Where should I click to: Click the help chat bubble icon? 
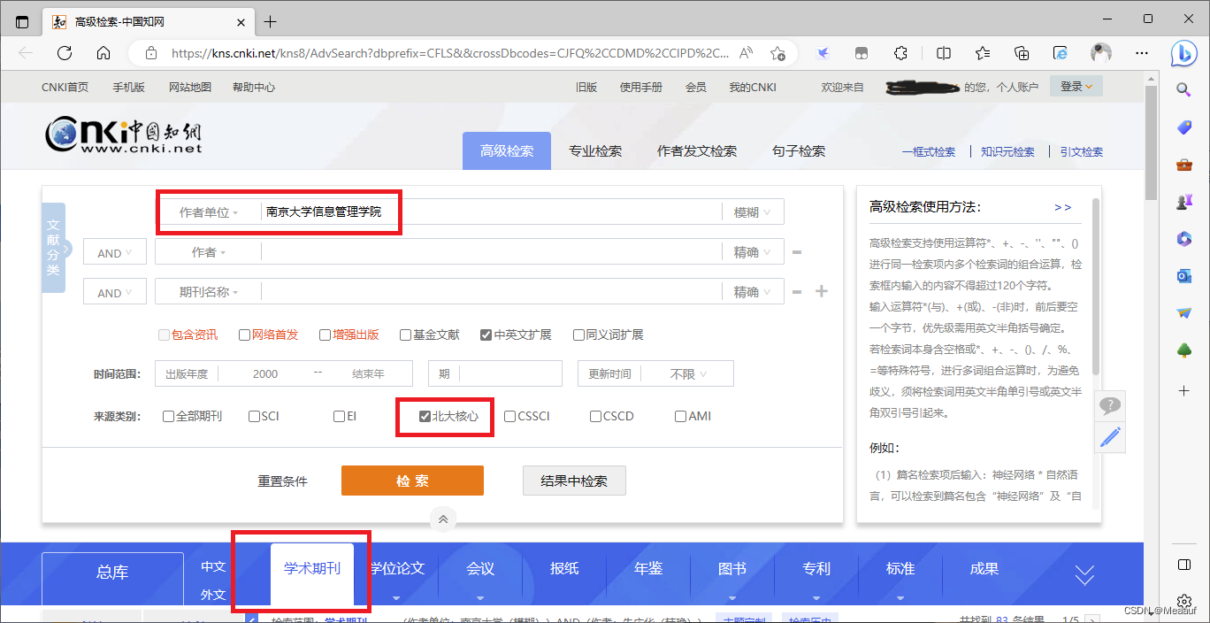1110,406
